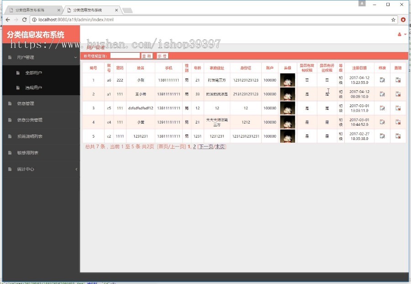Open 敏感词列表 in the sidebar

point(28,153)
